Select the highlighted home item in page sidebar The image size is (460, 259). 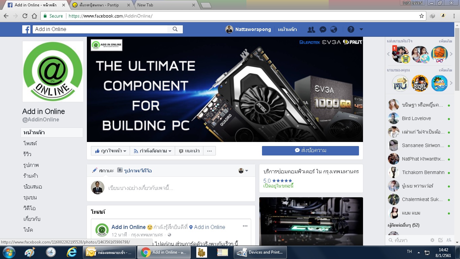point(52,133)
